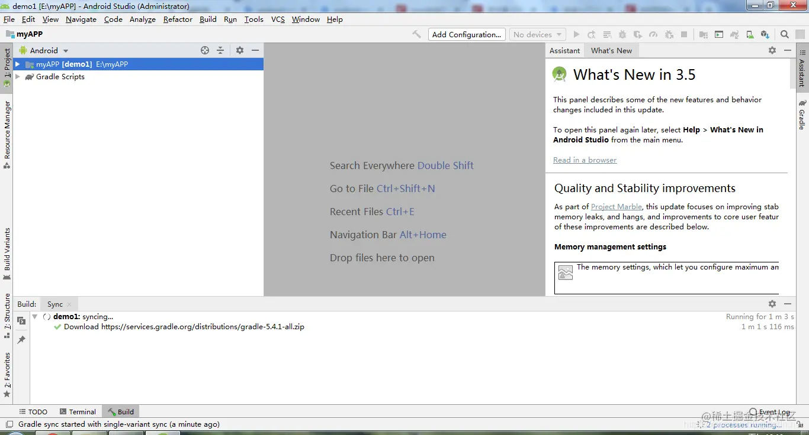Open the Navigate menu
Image resolution: width=809 pixels, height=435 pixels.
[81, 19]
